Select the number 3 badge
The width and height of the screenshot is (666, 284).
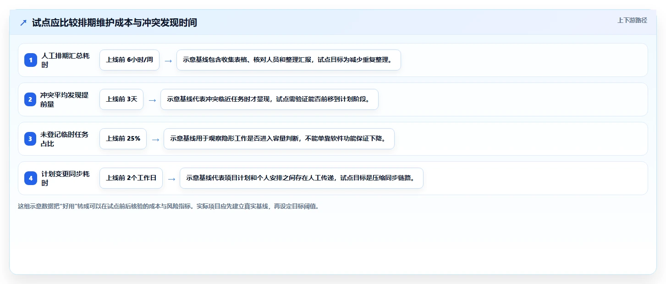coord(31,139)
